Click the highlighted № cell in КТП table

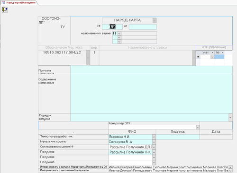click(219, 57)
